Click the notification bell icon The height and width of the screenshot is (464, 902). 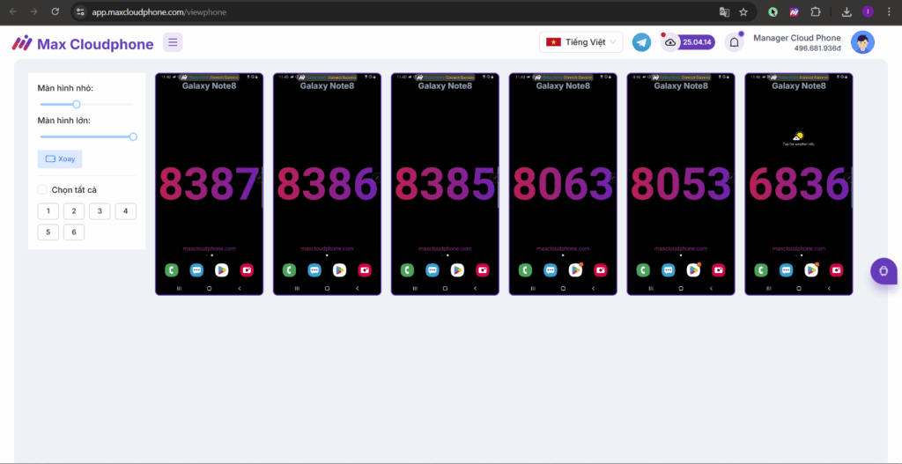734,42
